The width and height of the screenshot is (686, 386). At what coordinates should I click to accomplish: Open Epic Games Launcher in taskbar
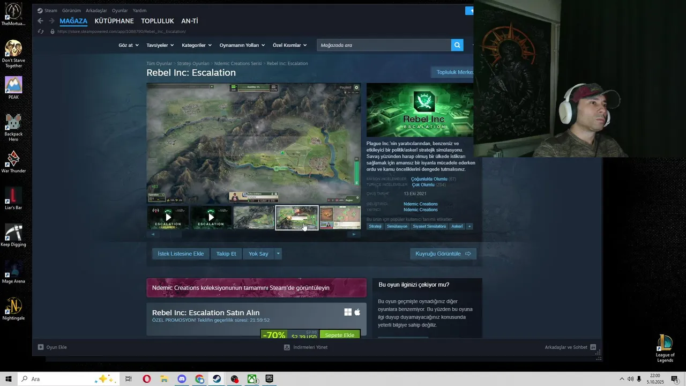tap(269, 379)
